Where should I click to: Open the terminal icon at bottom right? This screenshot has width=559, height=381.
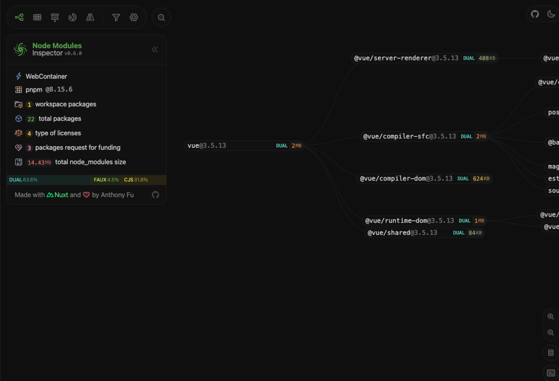[551, 373]
